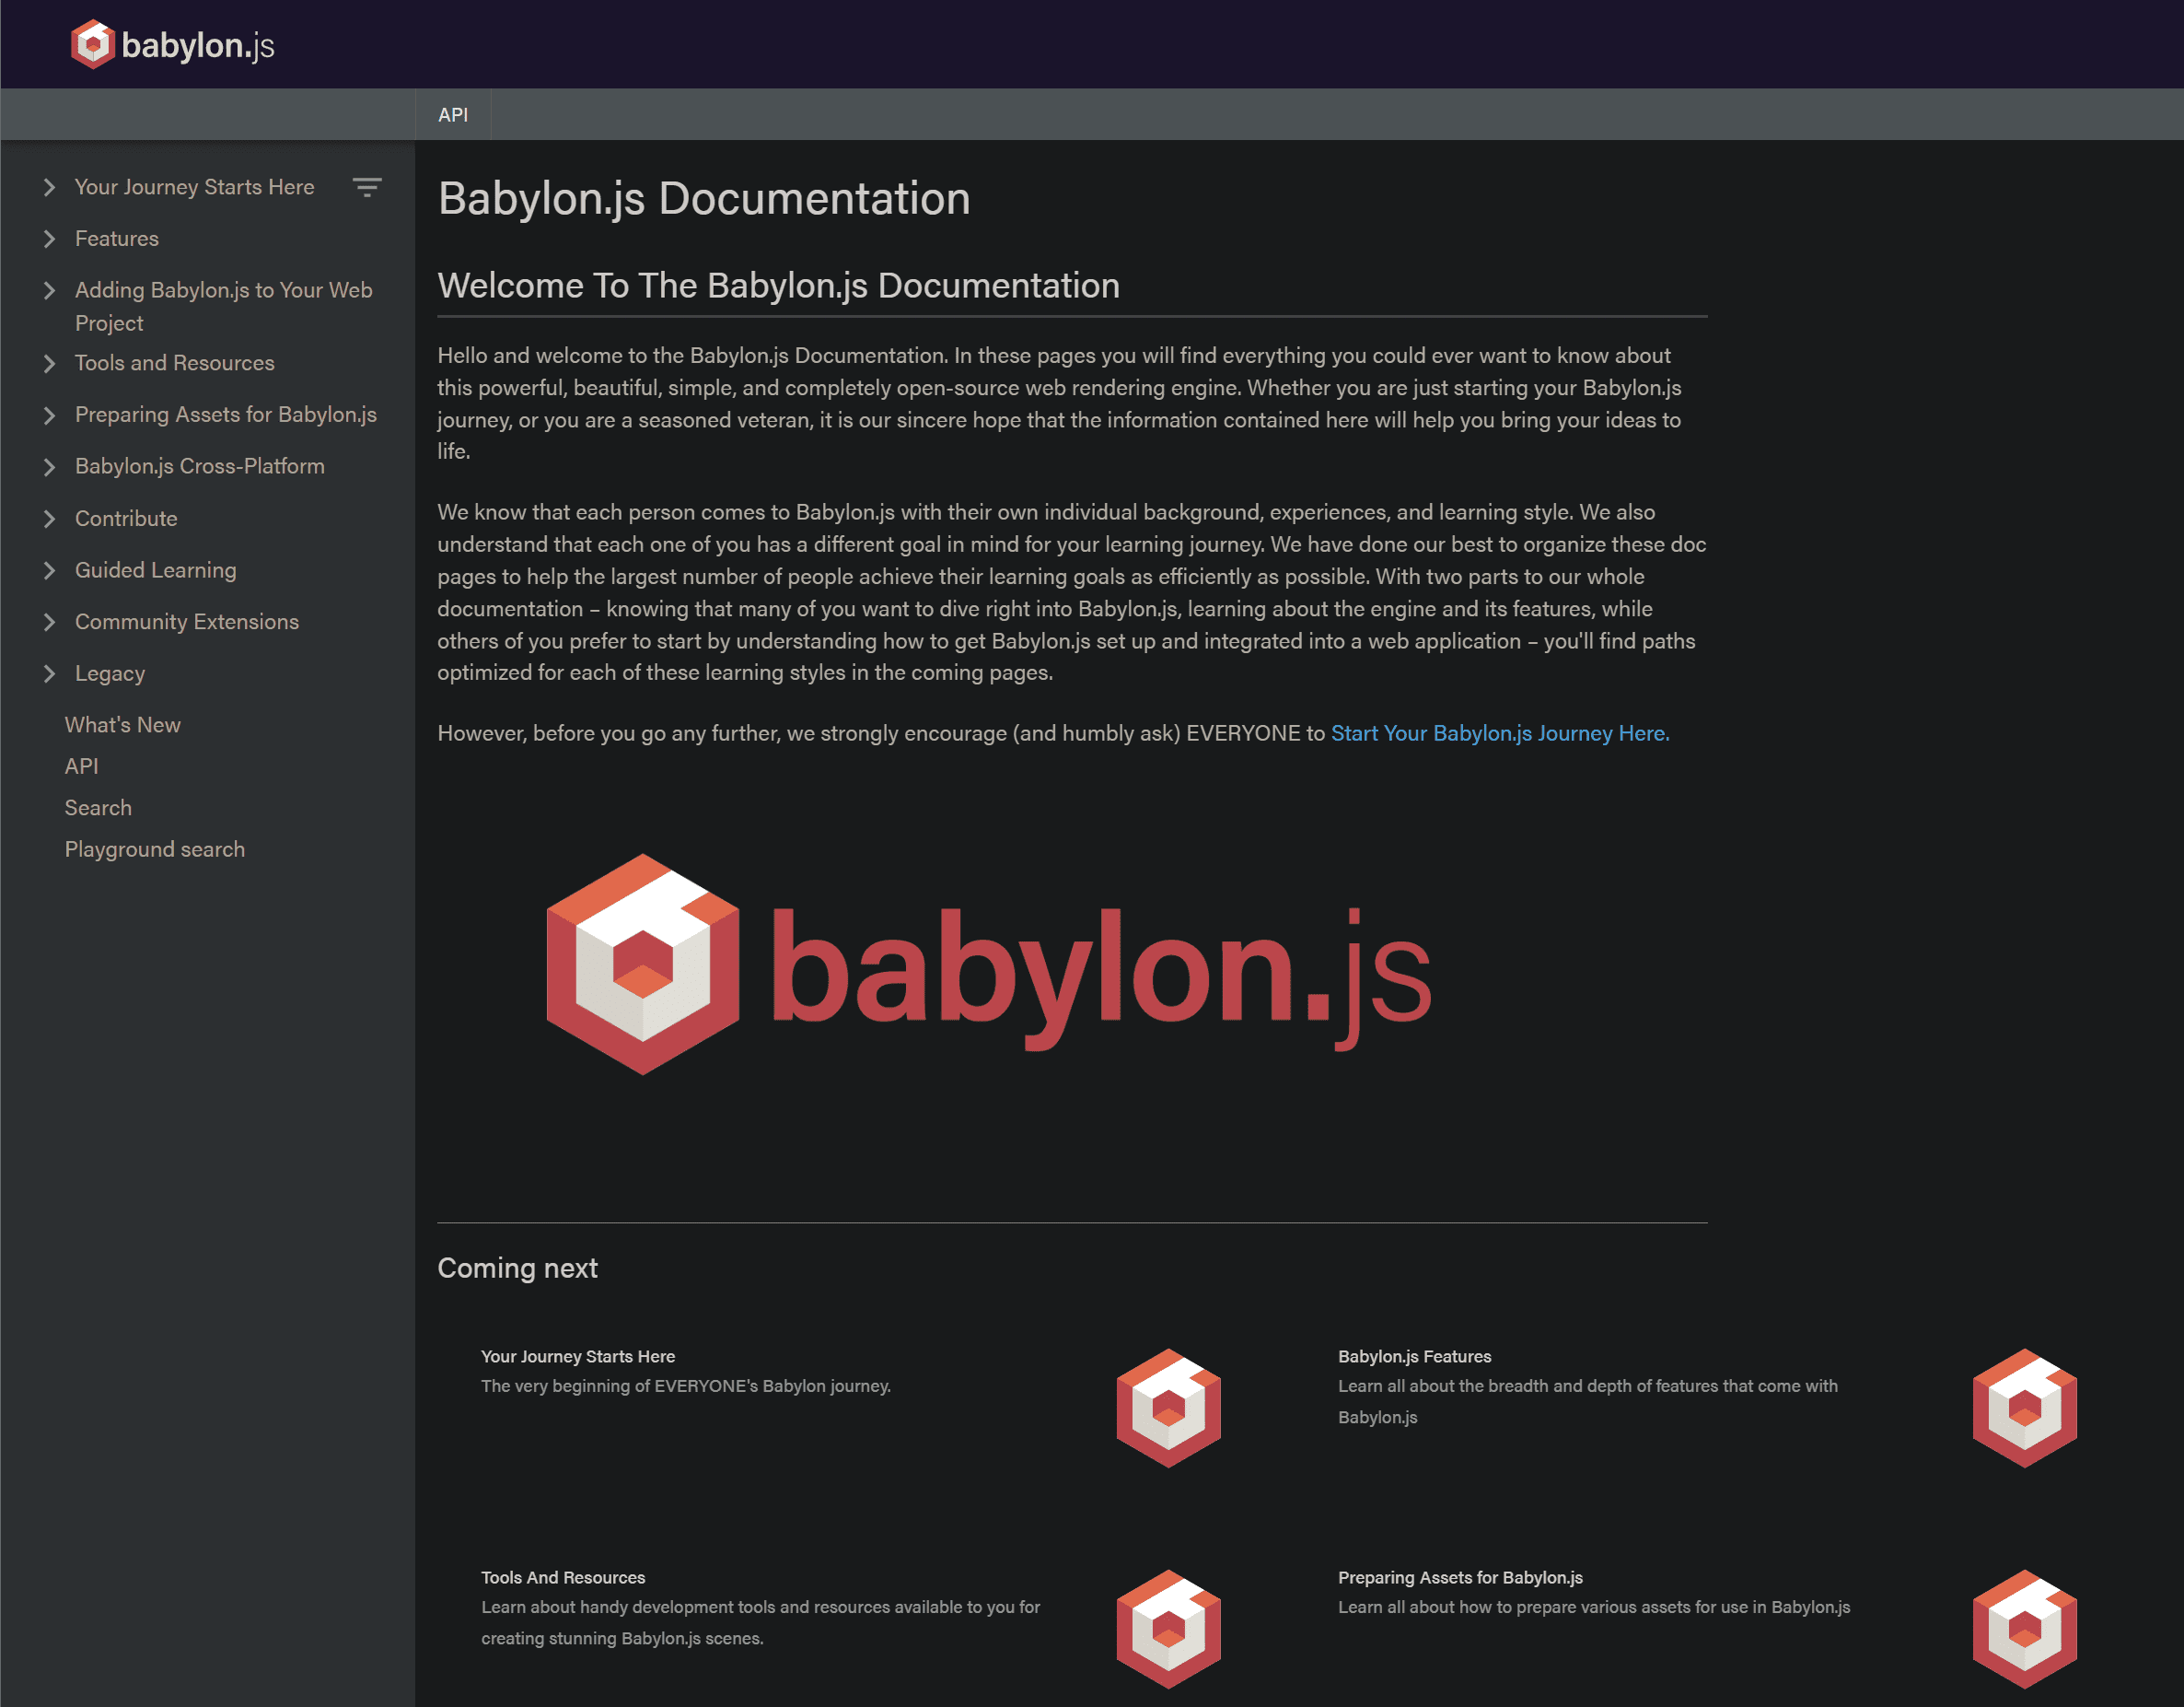Click the hamburger filter icon in sidebar

[x=367, y=188]
